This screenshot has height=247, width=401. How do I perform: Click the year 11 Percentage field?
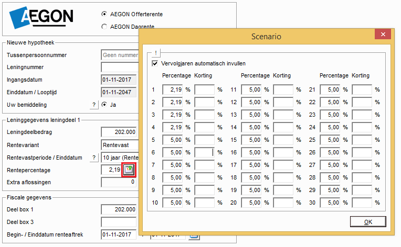pos(251,89)
